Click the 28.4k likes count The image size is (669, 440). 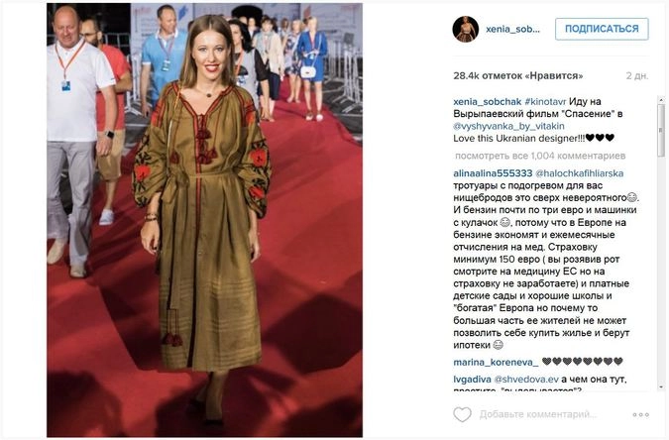(x=518, y=76)
